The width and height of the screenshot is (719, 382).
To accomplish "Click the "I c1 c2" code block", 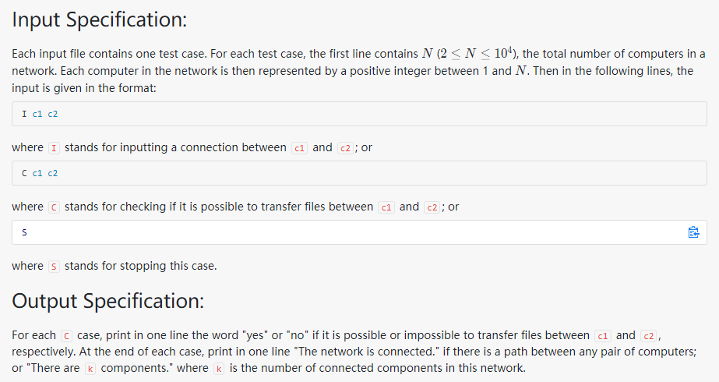I will pyautogui.click(x=359, y=114).
